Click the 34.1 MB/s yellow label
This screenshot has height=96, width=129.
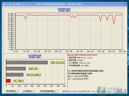(x=19, y=81)
